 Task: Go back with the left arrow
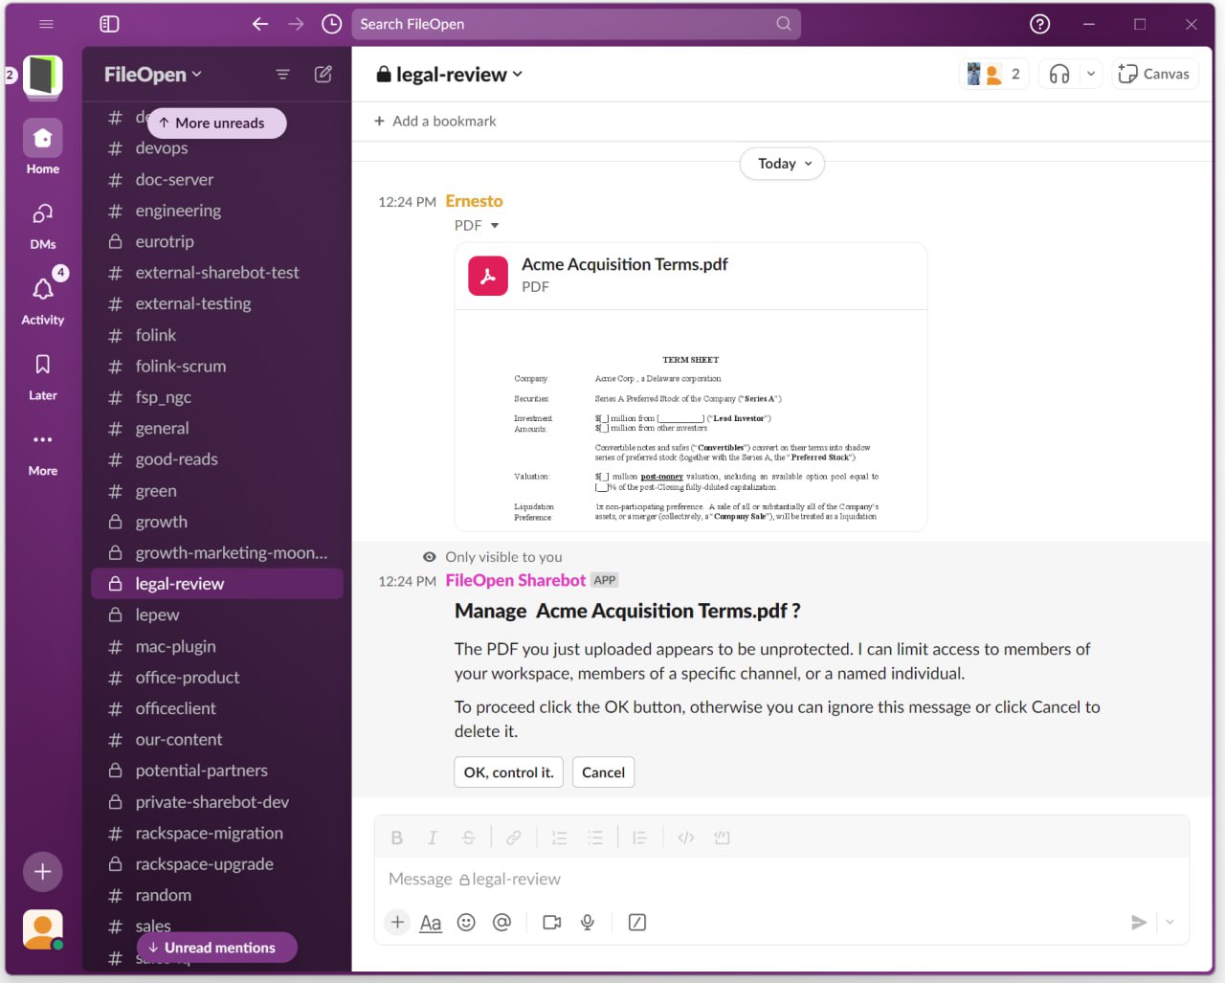[260, 24]
